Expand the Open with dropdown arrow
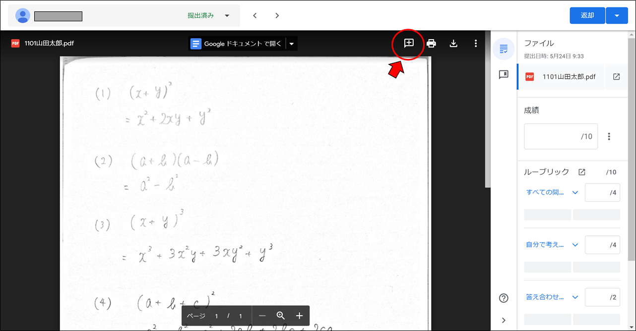636x331 pixels. (292, 44)
